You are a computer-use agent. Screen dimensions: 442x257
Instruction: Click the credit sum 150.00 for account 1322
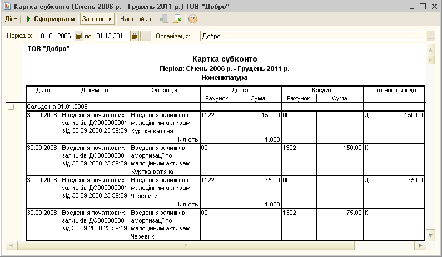click(x=352, y=148)
